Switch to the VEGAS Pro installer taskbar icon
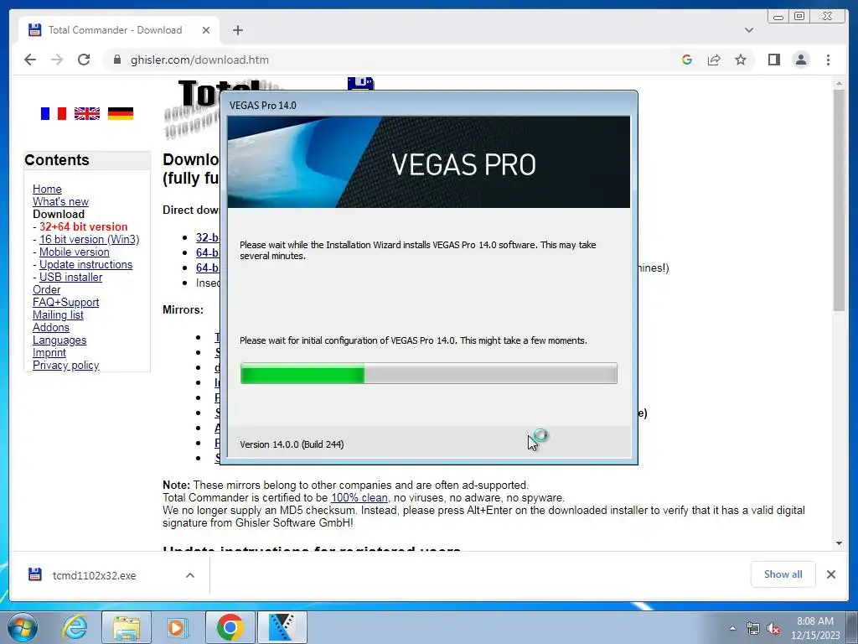This screenshot has height=644, width=858. click(282, 627)
